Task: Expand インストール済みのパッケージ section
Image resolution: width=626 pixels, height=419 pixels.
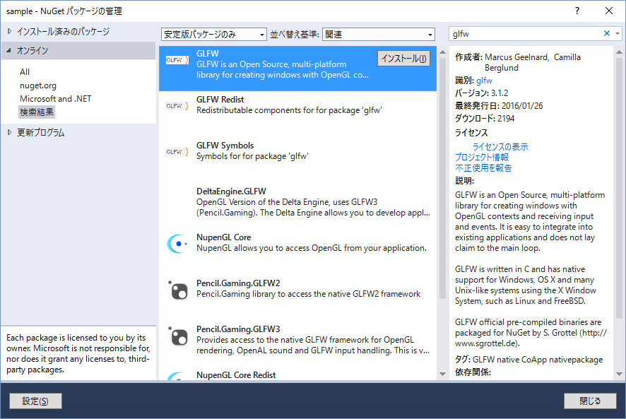Action: (x=10, y=31)
